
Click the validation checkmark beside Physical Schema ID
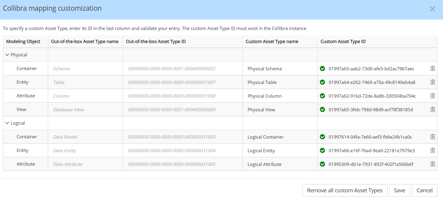coord(322,68)
